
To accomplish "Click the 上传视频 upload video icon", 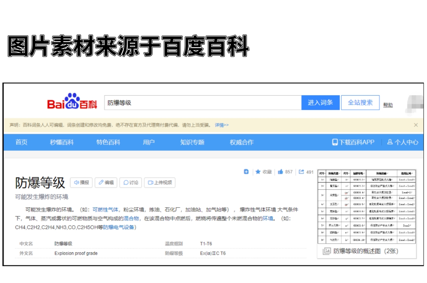I will (x=151, y=183).
